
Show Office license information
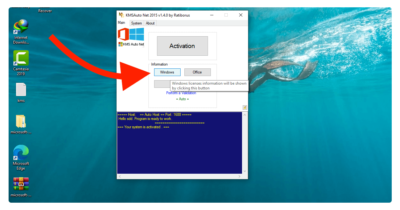pos(197,72)
